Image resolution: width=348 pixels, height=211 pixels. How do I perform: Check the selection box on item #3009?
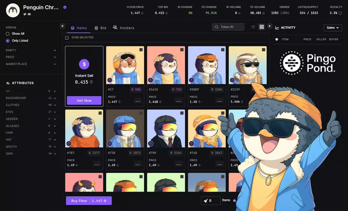(x=223, y=50)
